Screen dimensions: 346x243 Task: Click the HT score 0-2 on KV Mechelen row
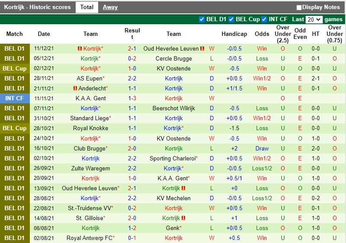point(316,198)
